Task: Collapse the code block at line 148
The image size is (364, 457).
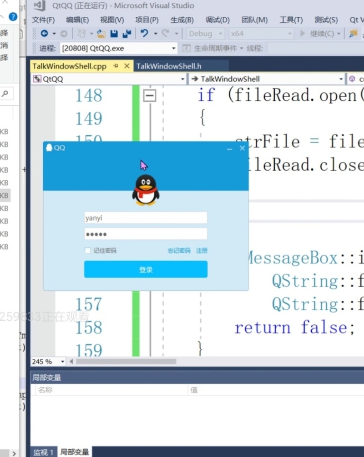Action: point(150,95)
